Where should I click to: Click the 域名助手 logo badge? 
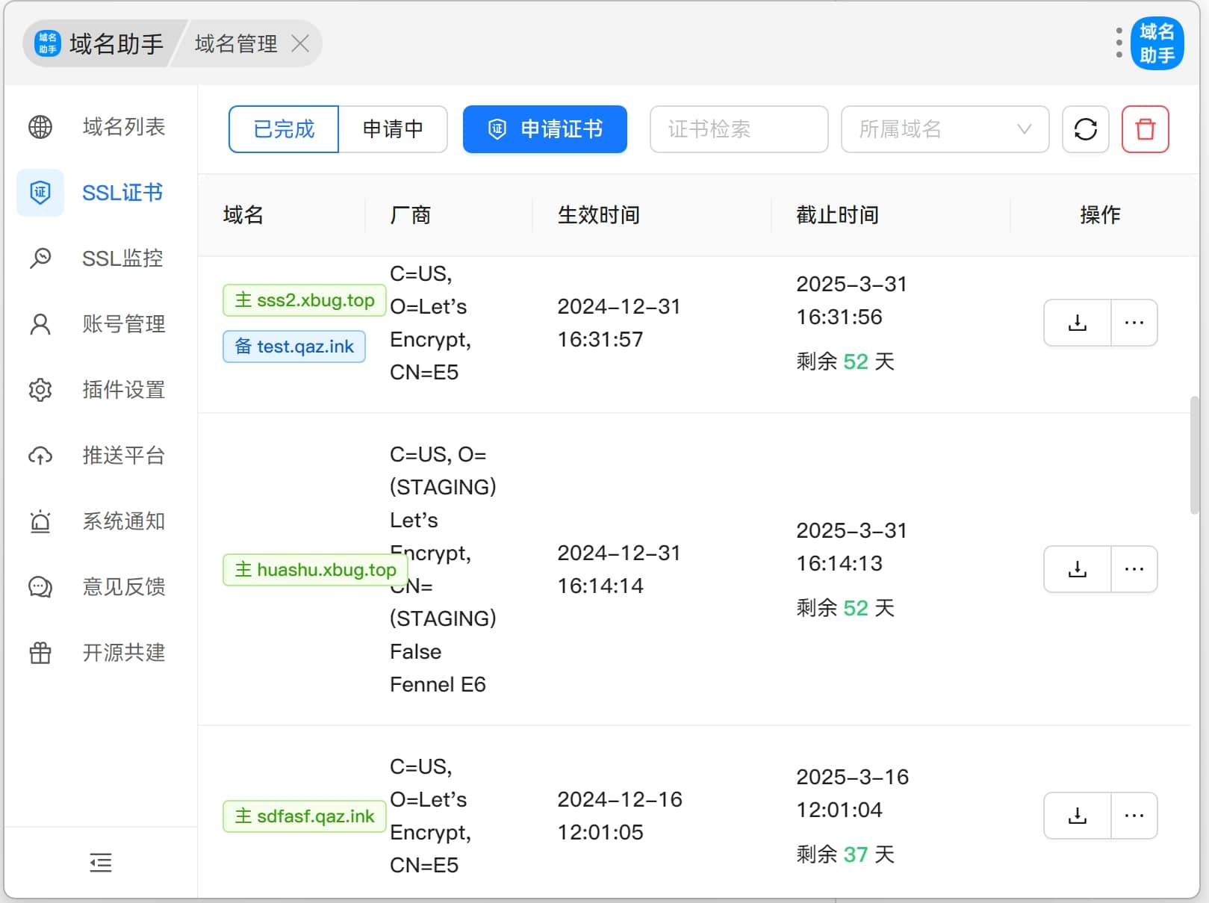point(1157,43)
